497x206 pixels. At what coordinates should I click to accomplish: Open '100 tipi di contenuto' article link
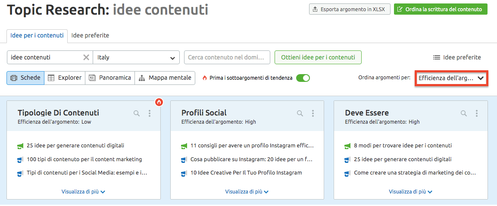84,159
